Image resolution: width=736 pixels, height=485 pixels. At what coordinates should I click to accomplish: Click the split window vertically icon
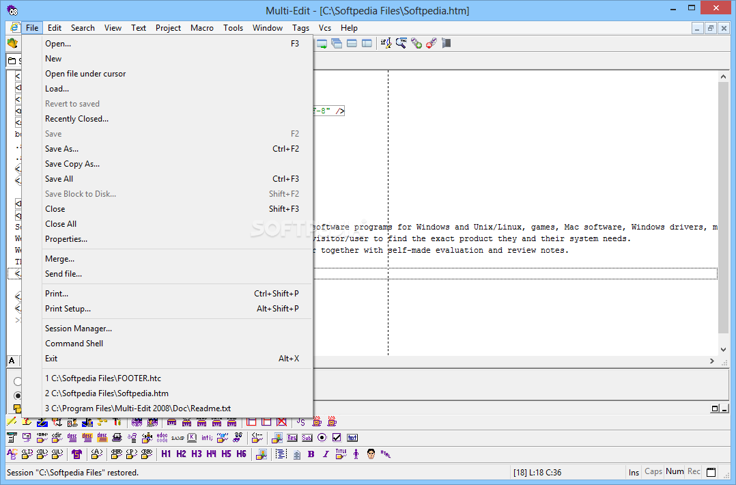(x=367, y=44)
